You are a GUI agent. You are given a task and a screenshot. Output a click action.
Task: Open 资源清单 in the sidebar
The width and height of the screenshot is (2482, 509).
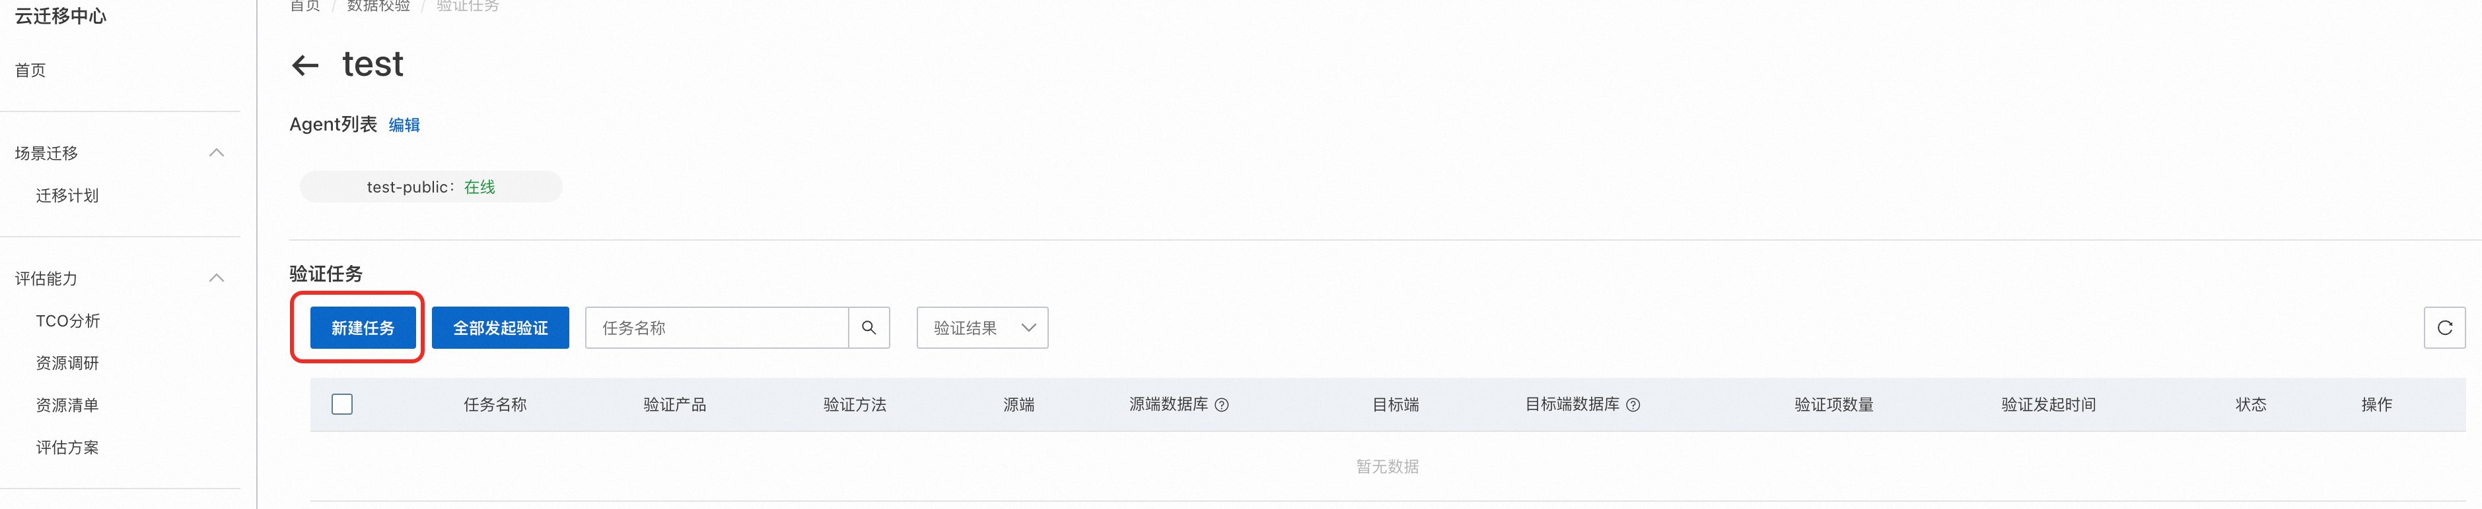pyautogui.click(x=67, y=405)
